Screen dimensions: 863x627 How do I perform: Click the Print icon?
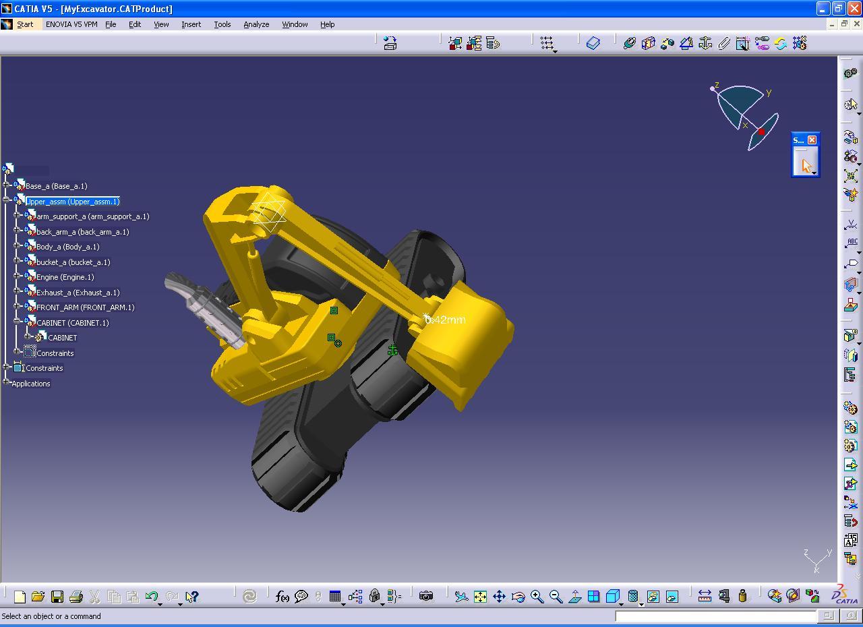[x=76, y=597]
